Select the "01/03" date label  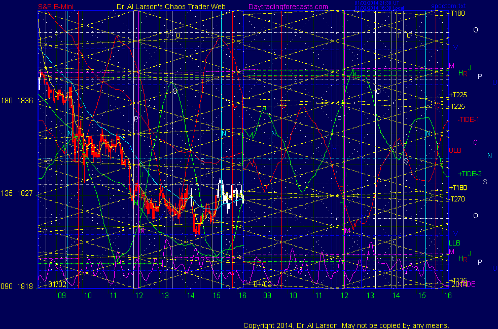pos(262,284)
